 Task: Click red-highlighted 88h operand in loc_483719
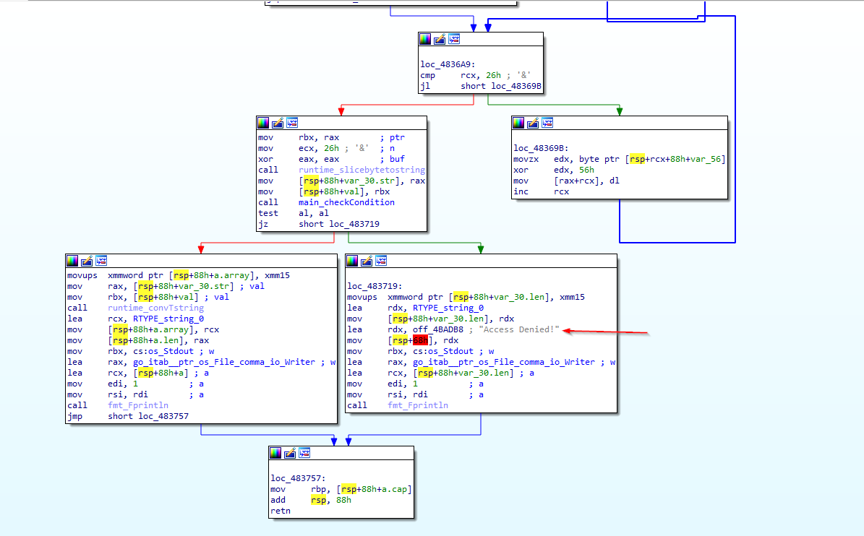(x=420, y=341)
